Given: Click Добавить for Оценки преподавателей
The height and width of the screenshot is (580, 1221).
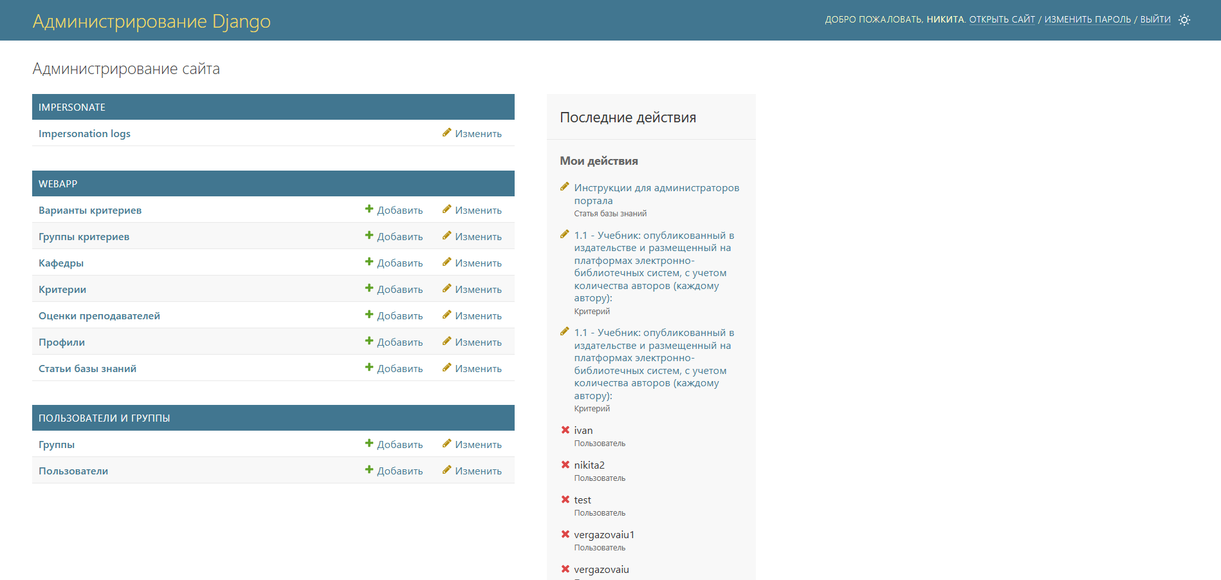Looking at the screenshot, I should click(394, 315).
